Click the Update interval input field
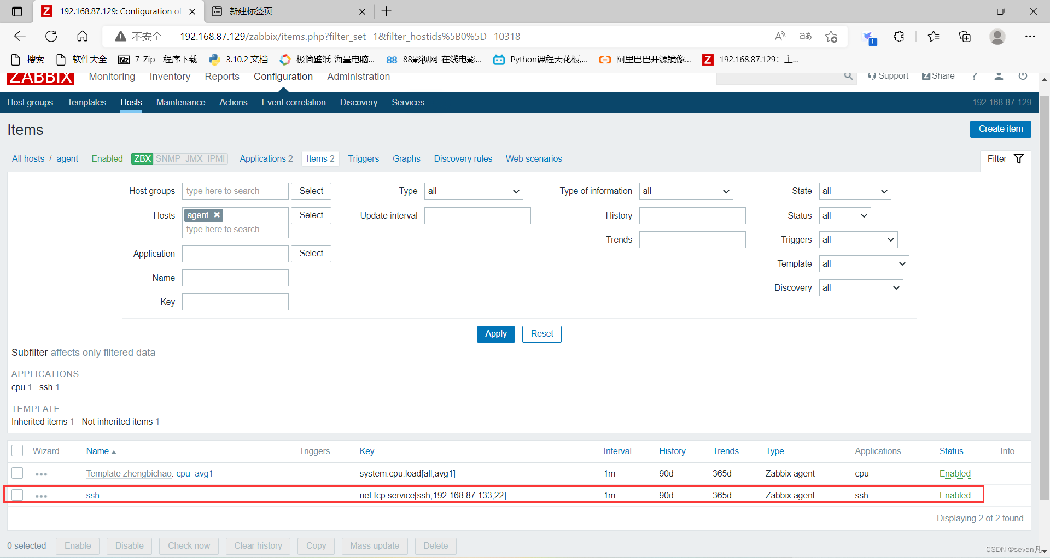 click(x=477, y=215)
